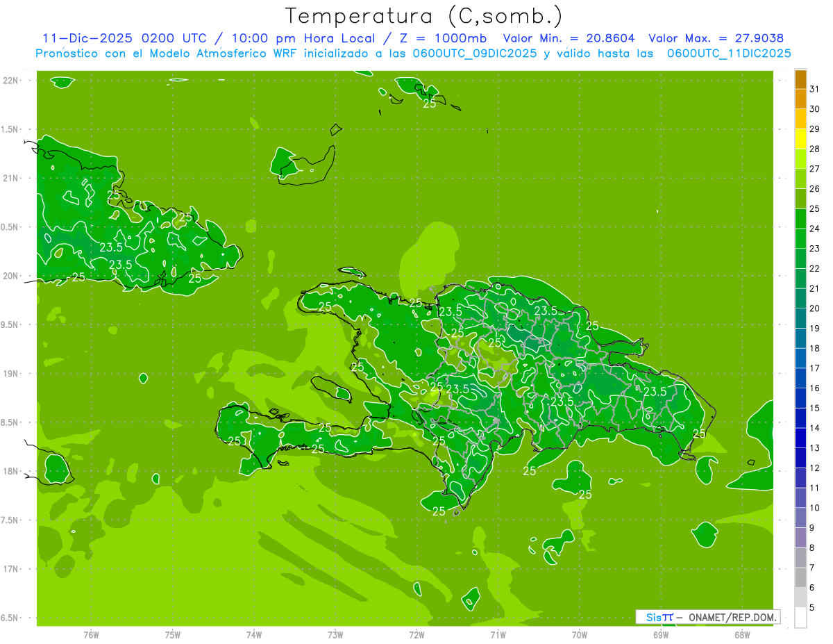
Task: Click legend scale value "28"
Action: [x=815, y=149]
